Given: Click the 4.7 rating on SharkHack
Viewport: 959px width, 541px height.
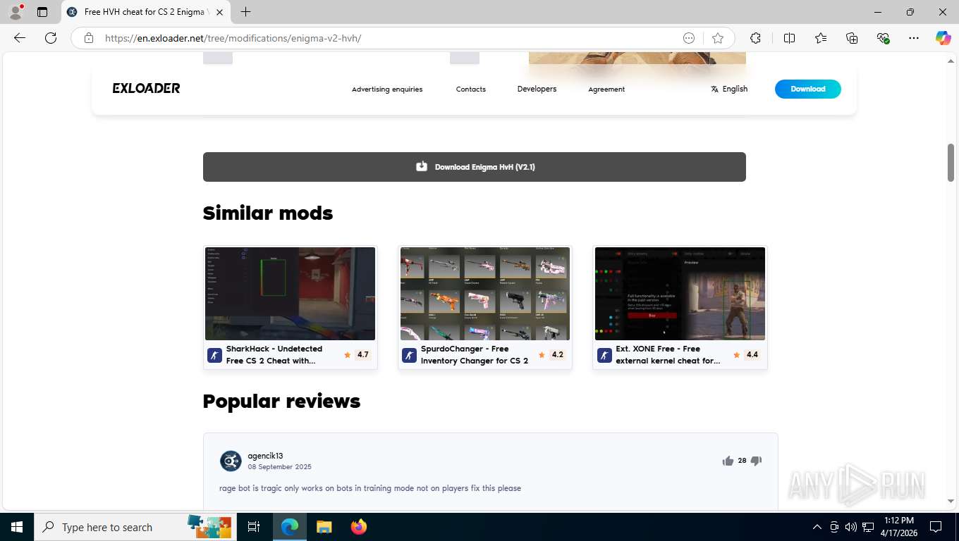Looking at the screenshot, I should click(362, 355).
